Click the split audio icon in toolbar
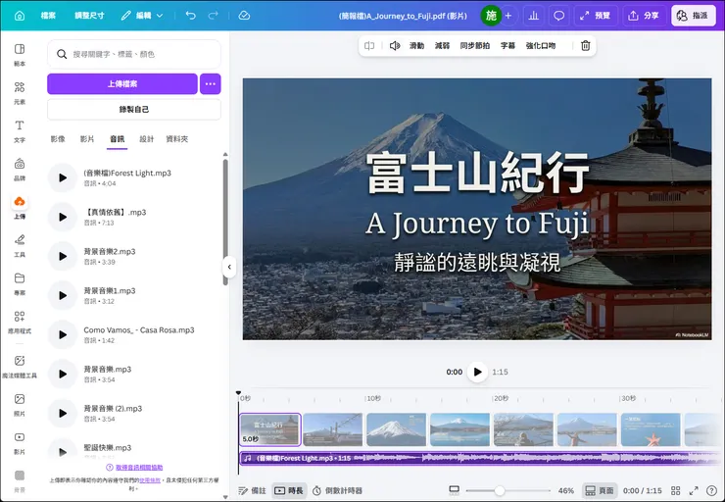This screenshot has height=502, width=725. click(369, 46)
